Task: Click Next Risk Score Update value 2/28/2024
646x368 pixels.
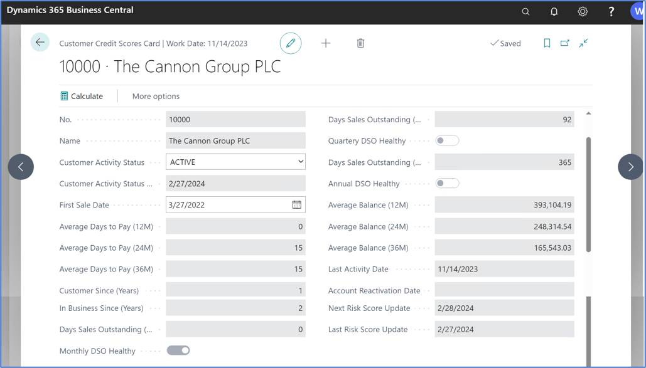Action: click(x=504, y=308)
